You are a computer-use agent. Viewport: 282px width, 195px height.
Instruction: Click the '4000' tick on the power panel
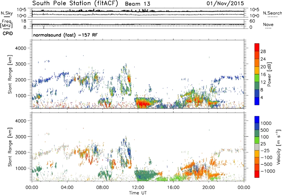(21, 48)
